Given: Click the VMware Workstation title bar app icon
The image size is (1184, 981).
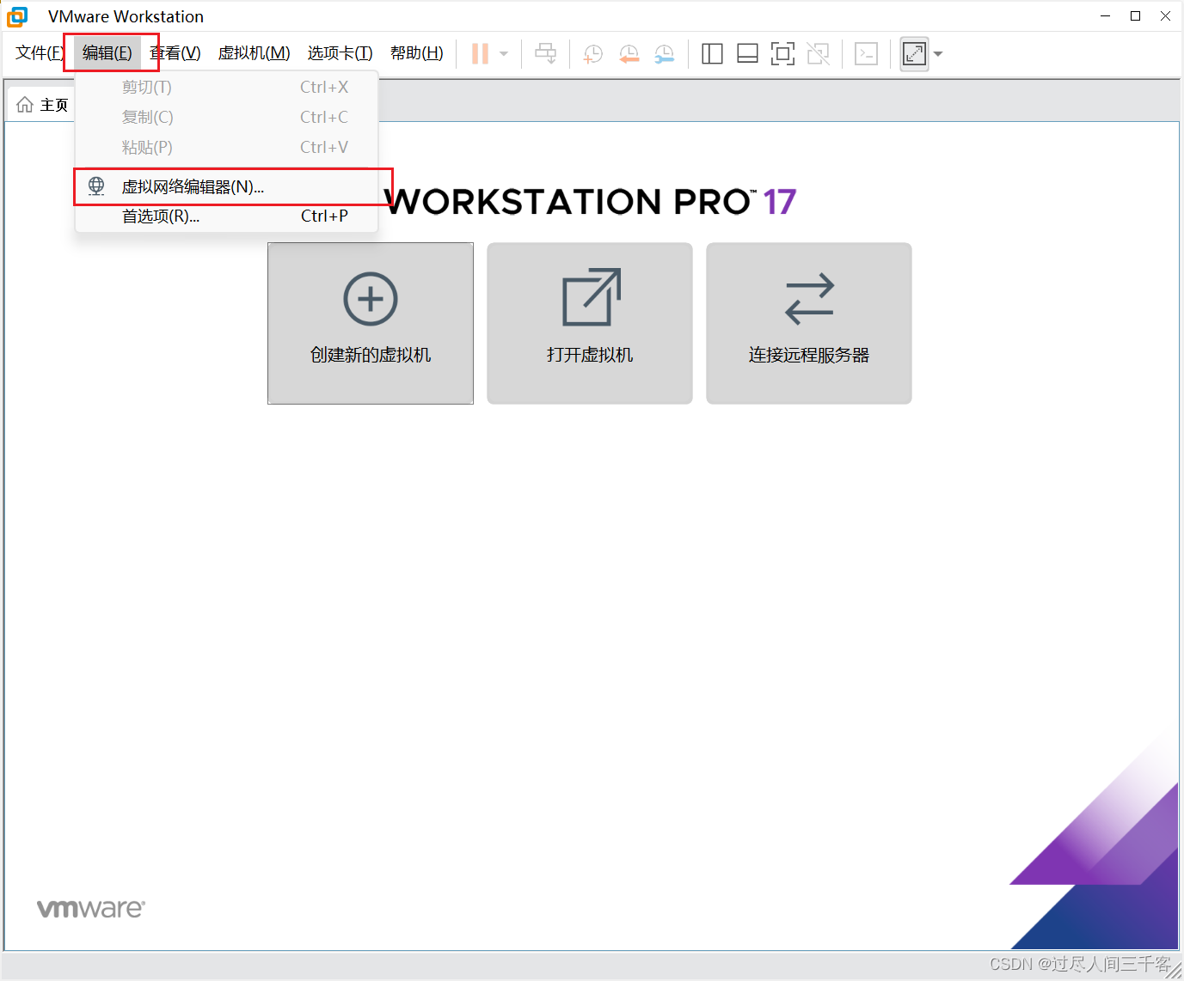Looking at the screenshot, I should (17, 16).
